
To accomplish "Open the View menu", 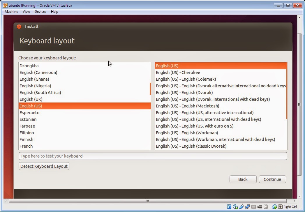I will (x=26, y=12).
